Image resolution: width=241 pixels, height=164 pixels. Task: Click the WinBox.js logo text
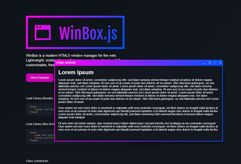pyautogui.click(x=88, y=33)
